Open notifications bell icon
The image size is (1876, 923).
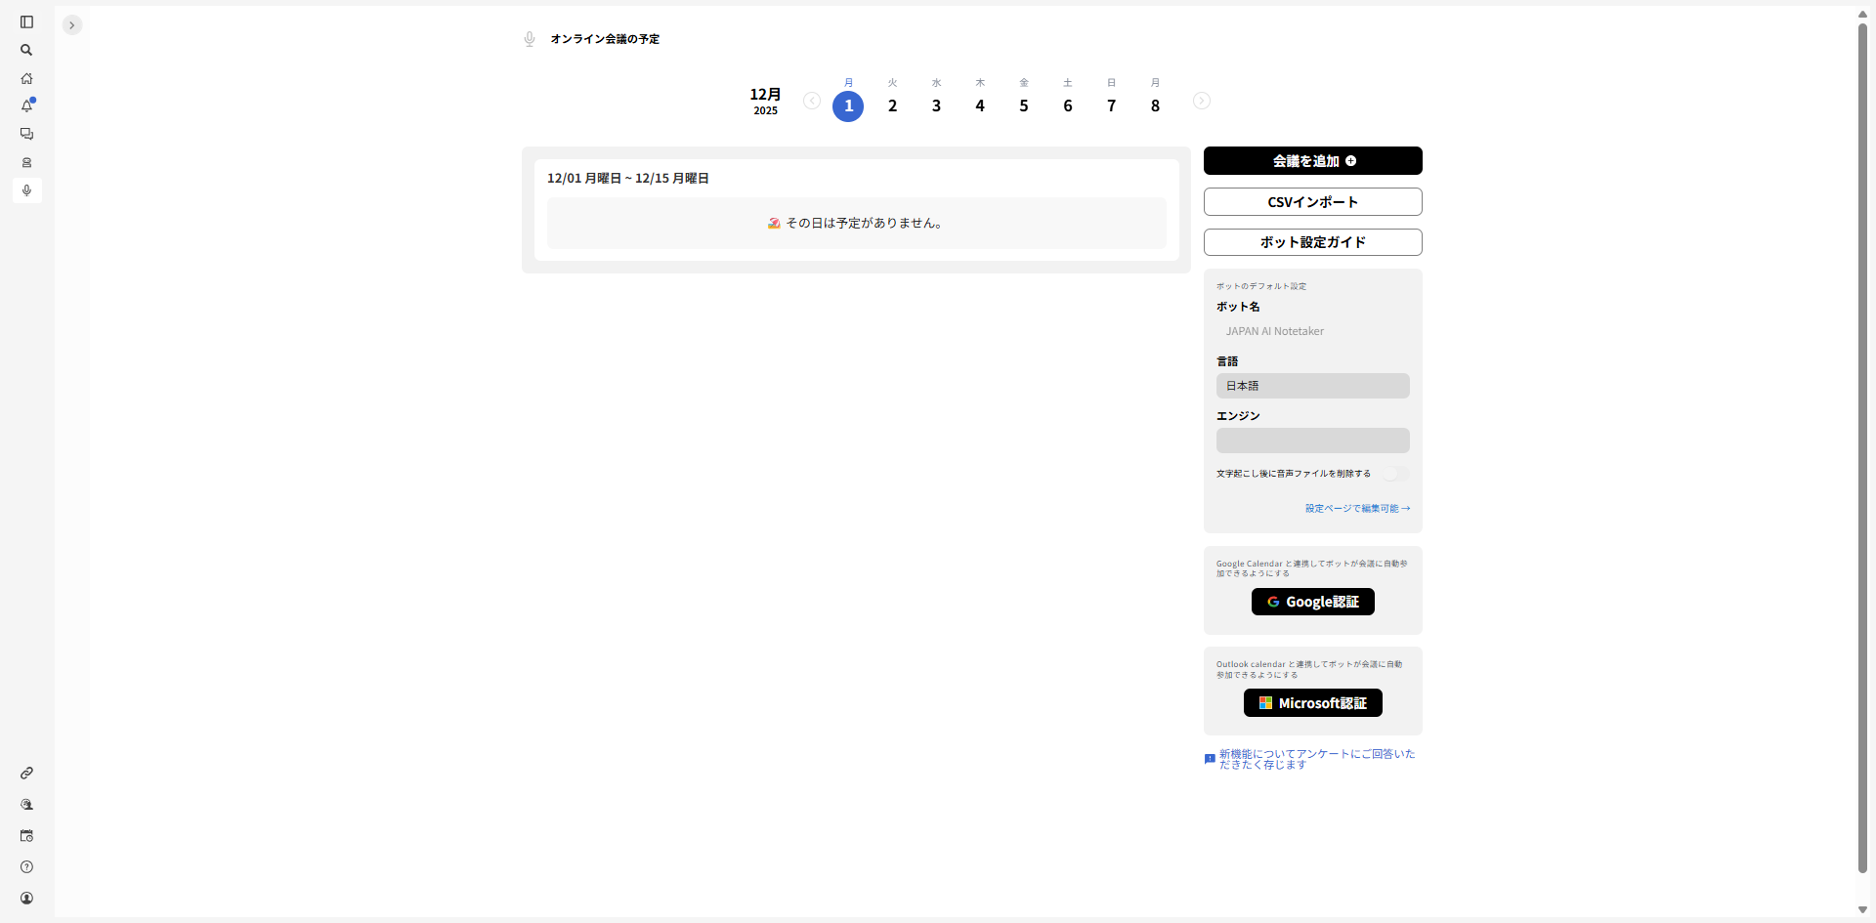[26, 105]
